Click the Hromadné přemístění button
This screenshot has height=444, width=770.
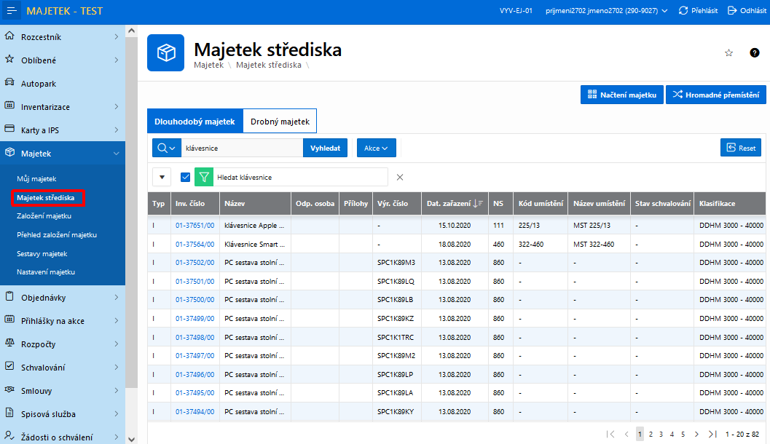coord(715,95)
